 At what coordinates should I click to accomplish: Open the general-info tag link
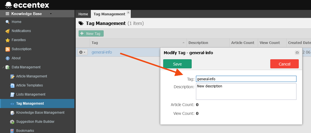click(x=102, y=52)
